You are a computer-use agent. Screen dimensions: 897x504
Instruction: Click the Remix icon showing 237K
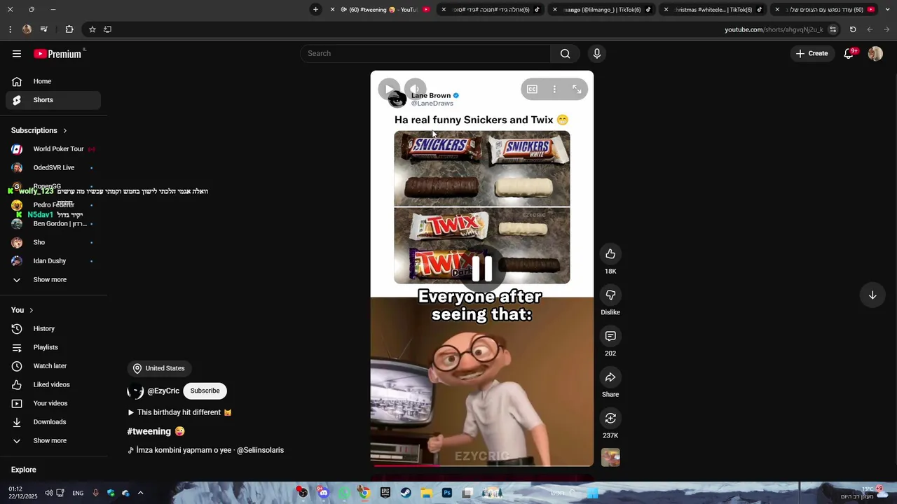point(610,419)
